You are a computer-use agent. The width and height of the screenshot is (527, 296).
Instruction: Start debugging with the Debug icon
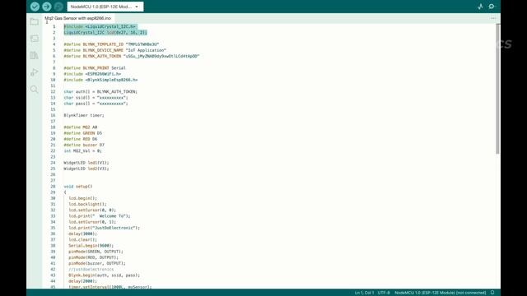tap(58, 7)
